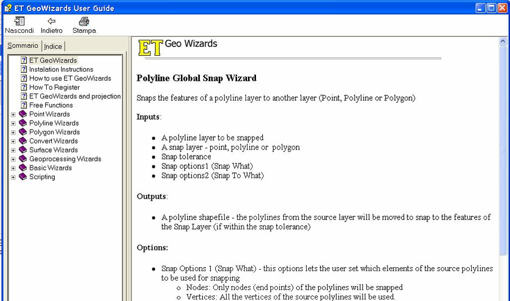This screenshot has height=301, width=510.
Task: Click the Polygon Wizards book icon
Action: click(x=23, y=132)
